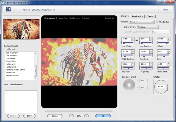Screen dimensions: 176x122
Task: Toggle the Use Circles checkbox
Action: point(158,22)
